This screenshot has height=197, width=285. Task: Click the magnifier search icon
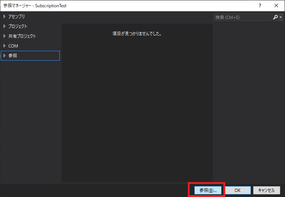[275, 17]
